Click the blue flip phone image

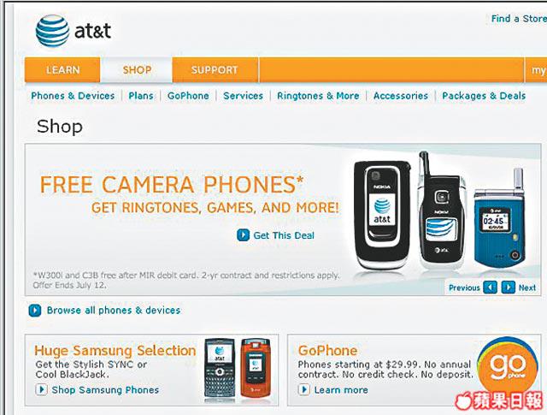[x=500, y=220]
